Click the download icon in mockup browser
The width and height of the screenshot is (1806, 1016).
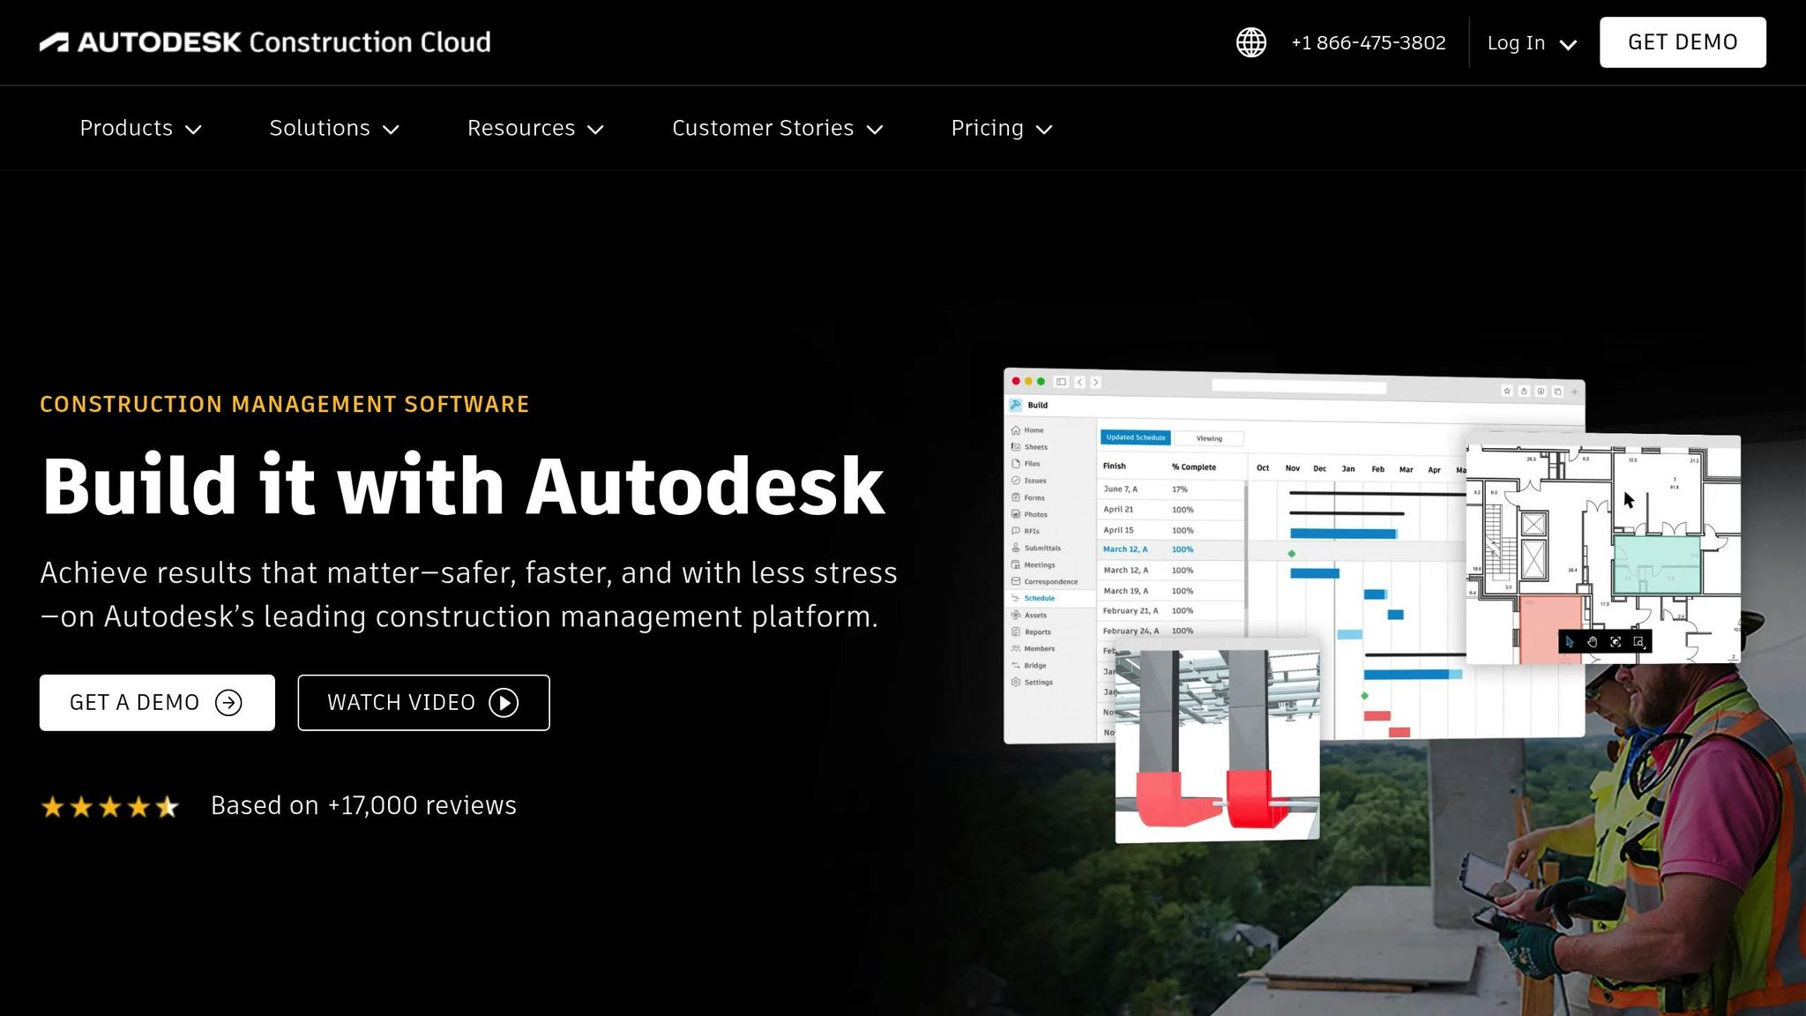[x=1541, y=391]
